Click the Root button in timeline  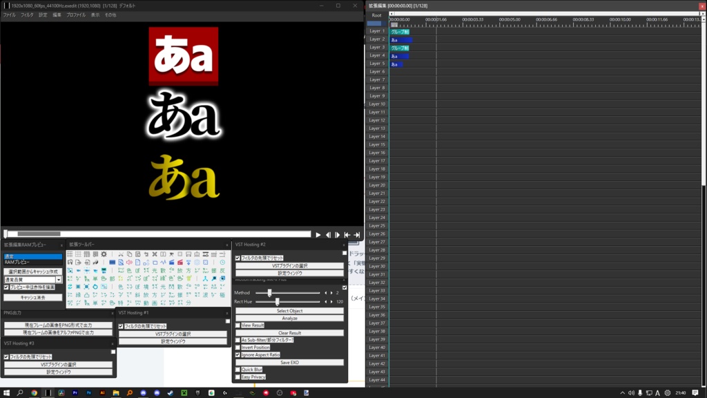(376, 15)
